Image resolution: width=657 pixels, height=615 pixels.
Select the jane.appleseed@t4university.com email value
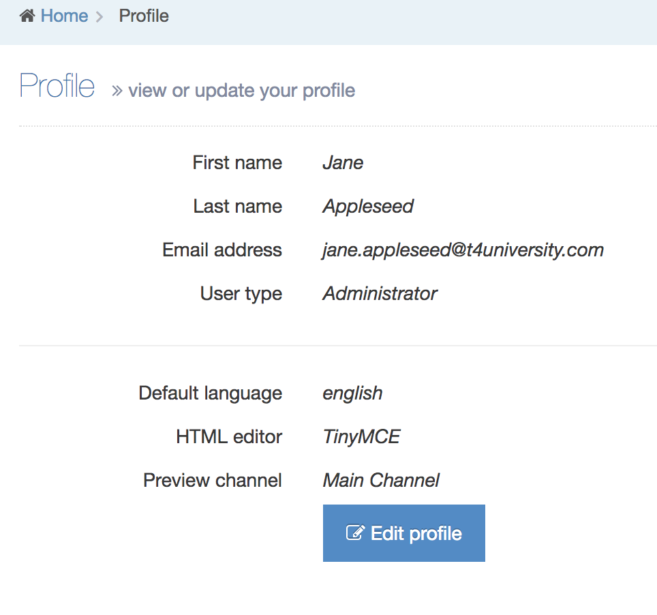click(x=463, y=250)
